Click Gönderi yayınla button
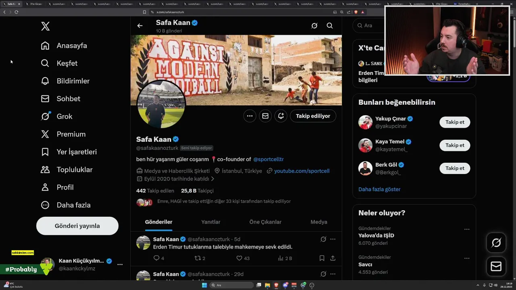 coord(77,226)
